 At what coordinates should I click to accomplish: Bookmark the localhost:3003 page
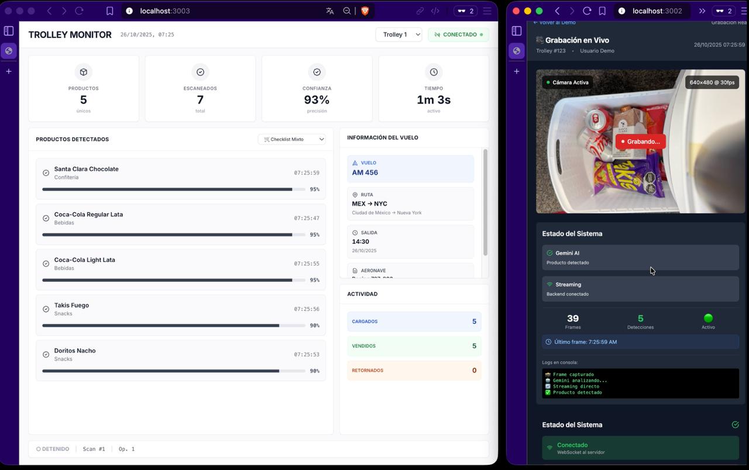click(109, 11)
